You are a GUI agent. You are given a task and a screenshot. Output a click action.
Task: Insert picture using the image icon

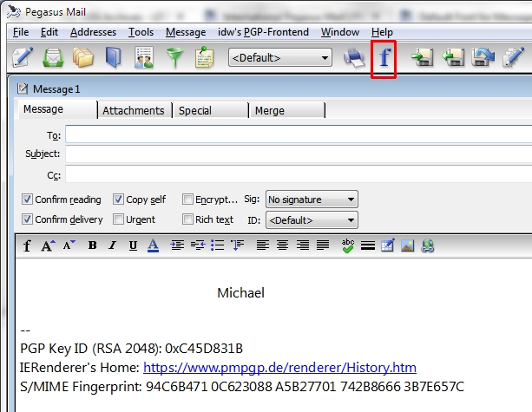[407, 245]
